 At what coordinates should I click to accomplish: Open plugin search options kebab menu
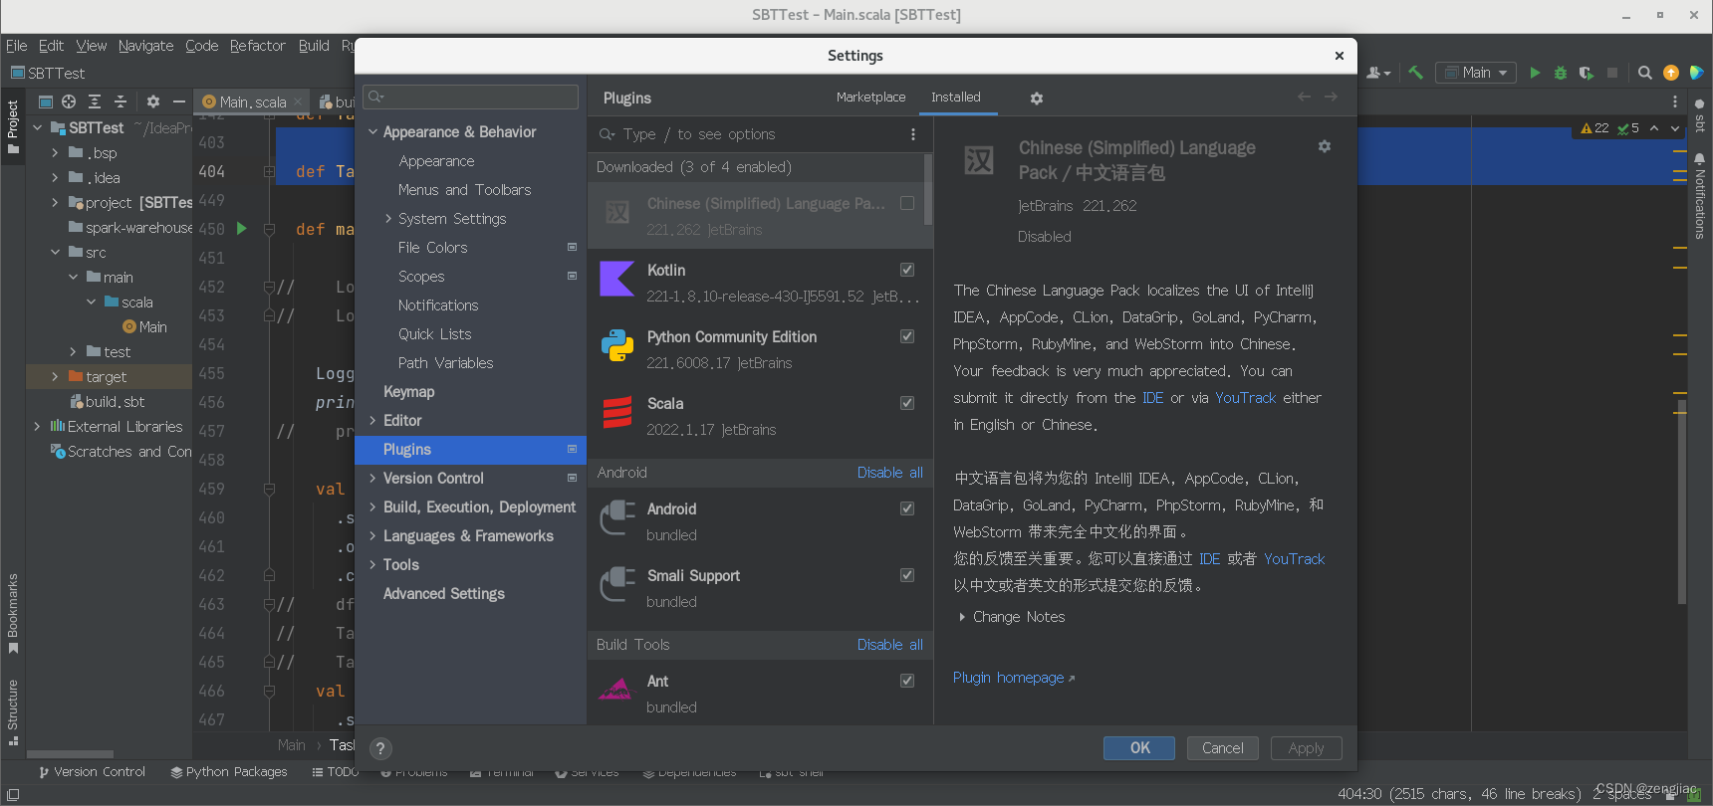point(912,134)
